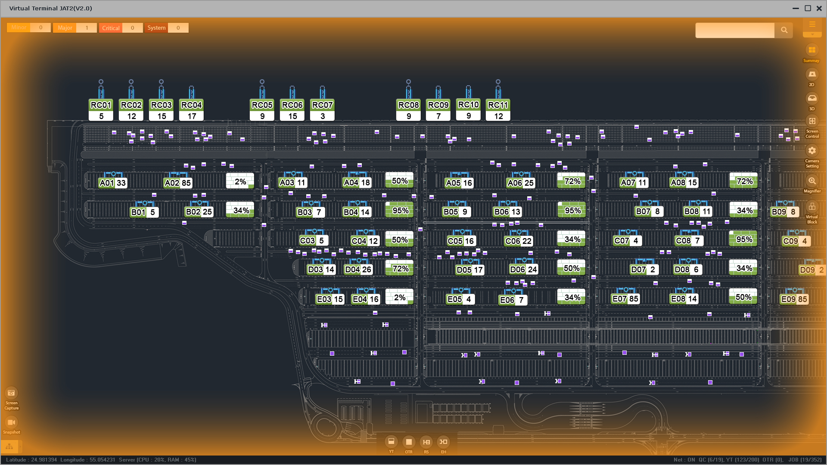Open Screen Control panel
This screenshot has width=827, height=465.
tap(811, 121)
